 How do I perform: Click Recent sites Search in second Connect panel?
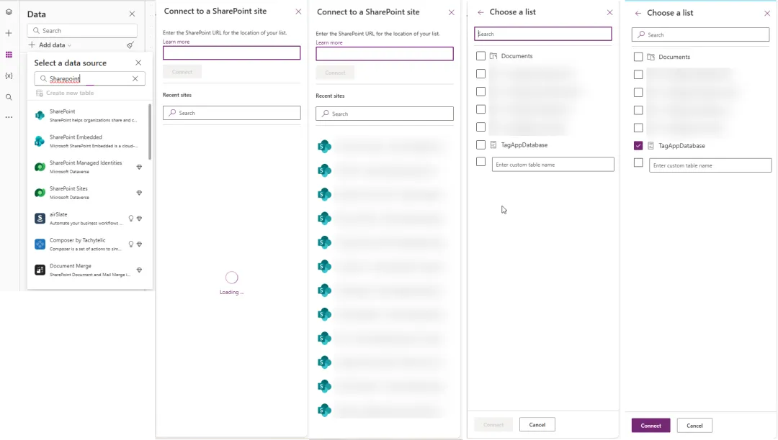coord(385,114)
